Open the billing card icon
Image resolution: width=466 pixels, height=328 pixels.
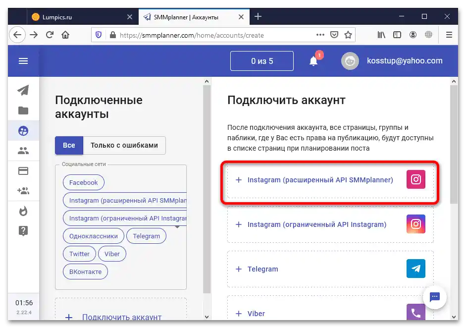coord(23,170)
